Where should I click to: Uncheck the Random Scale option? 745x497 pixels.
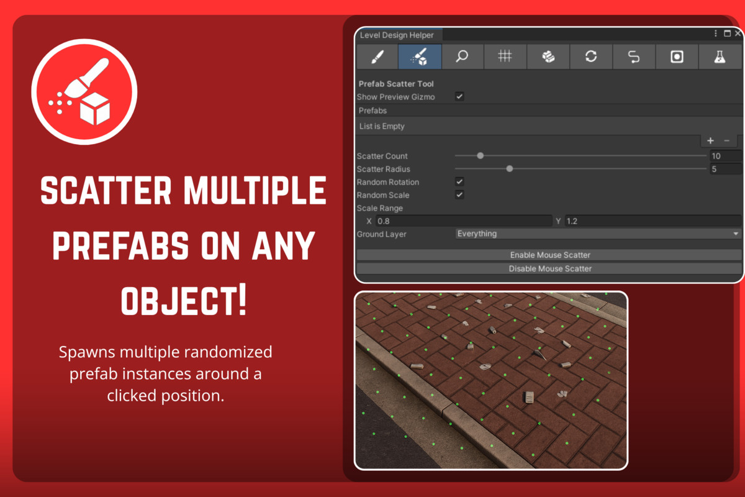coord(459,194)
